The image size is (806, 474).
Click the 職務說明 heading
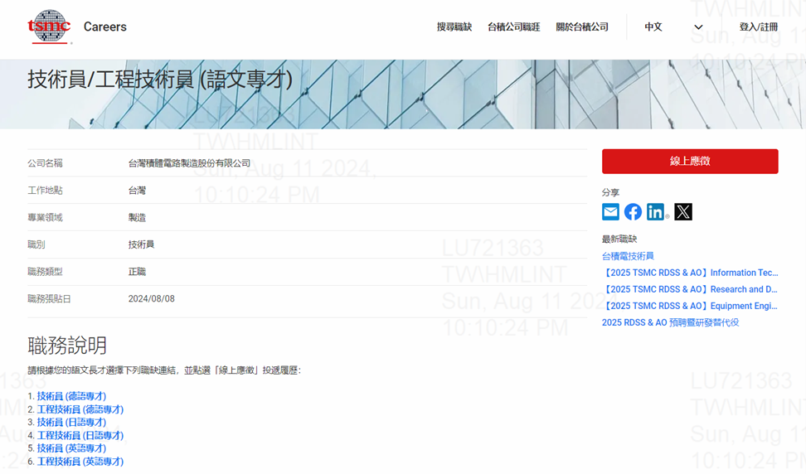point(67,346)
